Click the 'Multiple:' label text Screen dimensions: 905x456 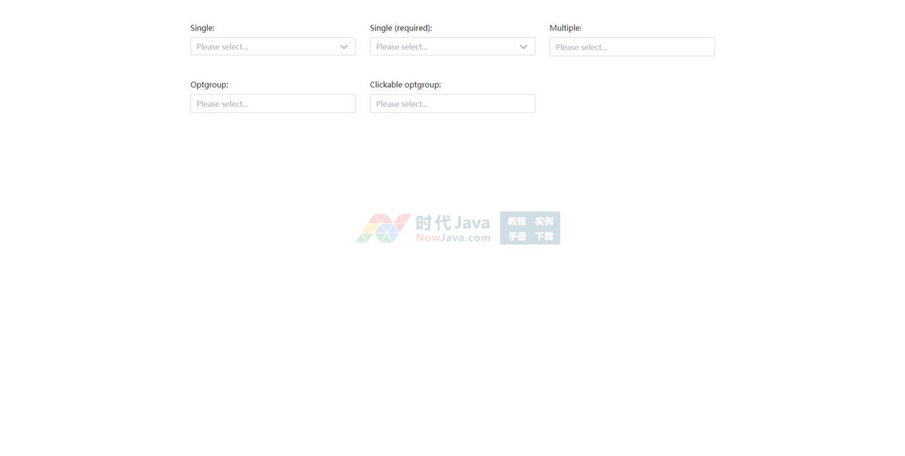tap(565, 28)
